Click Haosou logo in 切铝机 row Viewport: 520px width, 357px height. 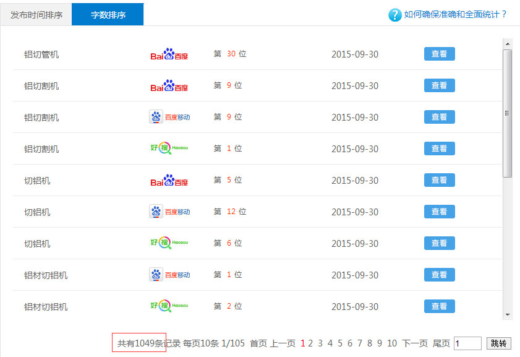pyautogui.click(x=169, y=243)
